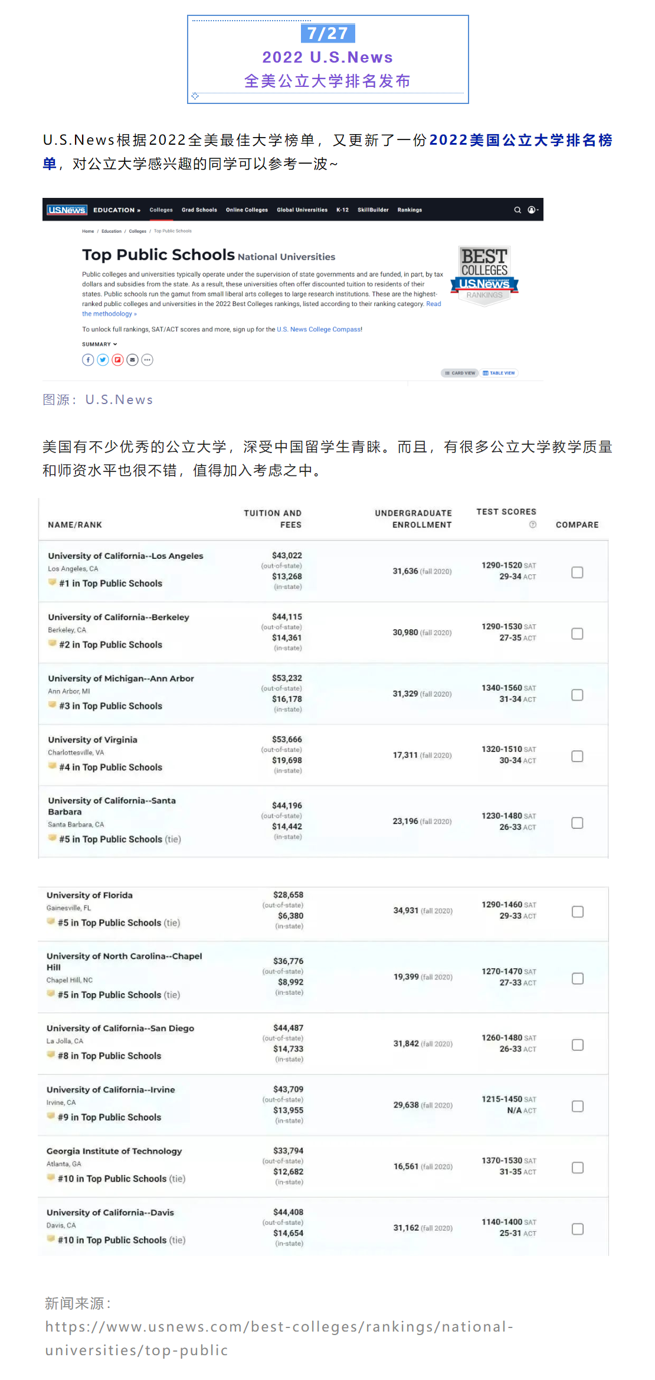Switch to Card View
The image size is (655, 1380).
[x=460, y=373]
